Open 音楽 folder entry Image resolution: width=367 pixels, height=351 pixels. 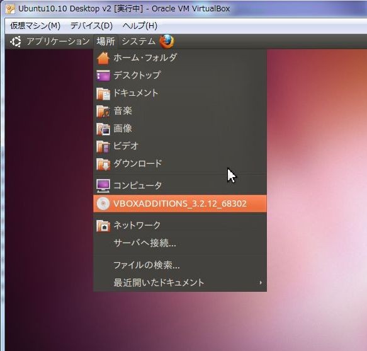tap(180, 111)
